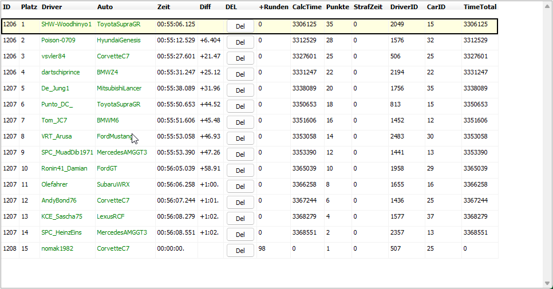Viewport: 553px width, 289px height.
Task: Click the Zeit column header
Action: [164, 7]
